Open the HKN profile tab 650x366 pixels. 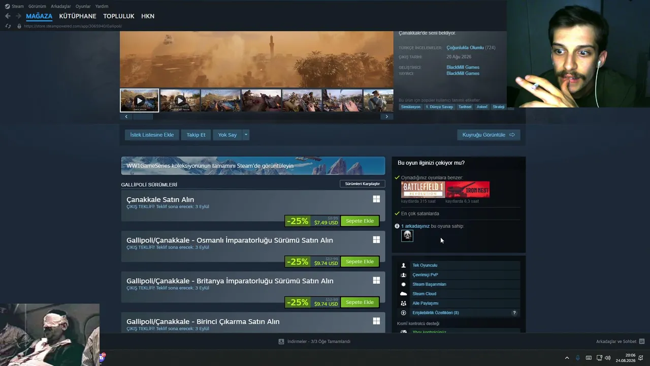coord(148,16)
